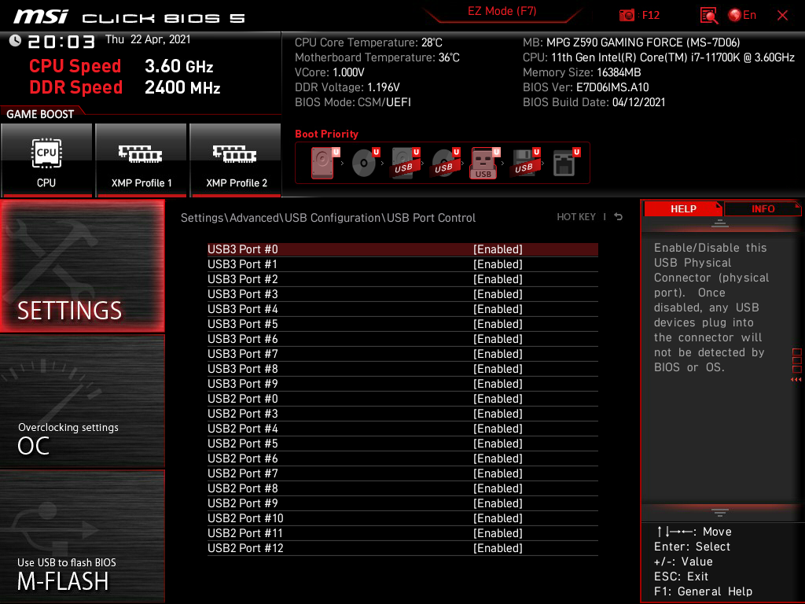805x604 pixels.
Task: Open the SETTINGS section
Action: point(82,266)
